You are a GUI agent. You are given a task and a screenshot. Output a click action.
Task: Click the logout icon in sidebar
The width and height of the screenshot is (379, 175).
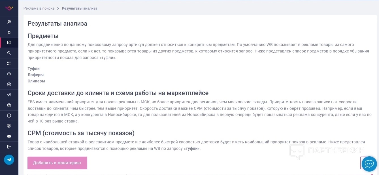[x=9, y=147]
